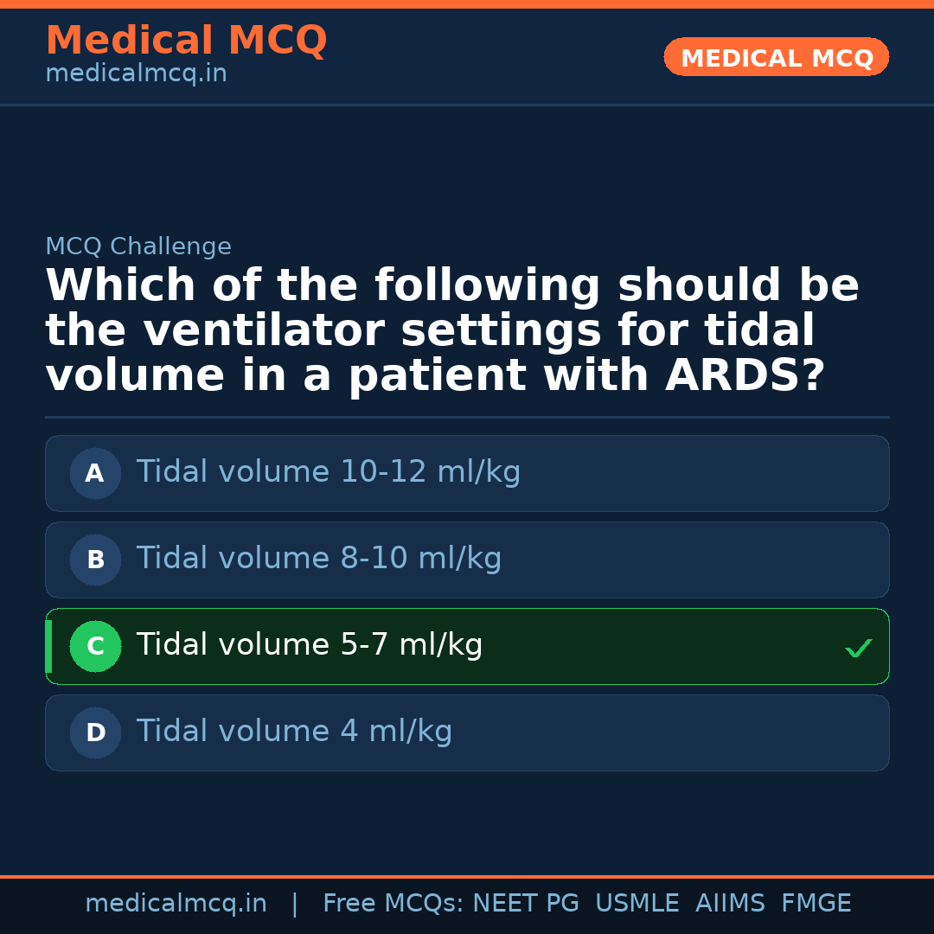Click the orange MEDICAL MCQ badge button
Image resolution: width=934 pixels, height=934 pixels.
point(777,58)
